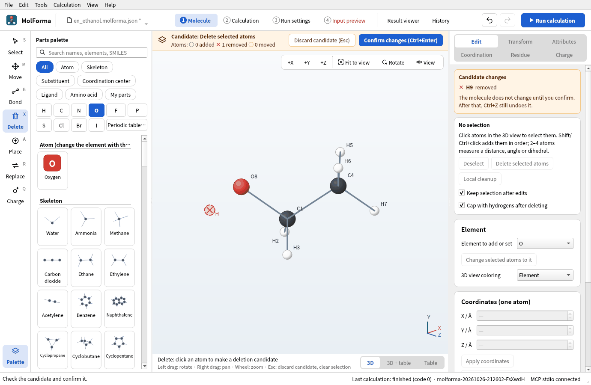Select the Select tool in the sidebar
This screenshot has width=591, height=385.
point(15,46)
